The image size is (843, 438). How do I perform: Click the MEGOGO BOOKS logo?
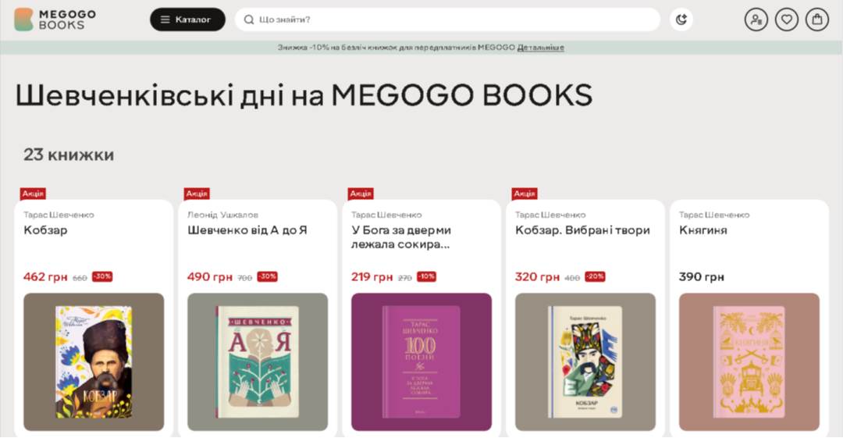pos(55,20)
